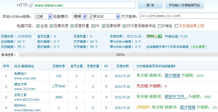Open the 检查模式 模糊 dropdown
The image size is (218, 112).
[80, 17]
